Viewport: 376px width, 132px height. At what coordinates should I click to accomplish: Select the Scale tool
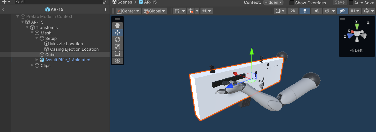[x=117, y=47]
